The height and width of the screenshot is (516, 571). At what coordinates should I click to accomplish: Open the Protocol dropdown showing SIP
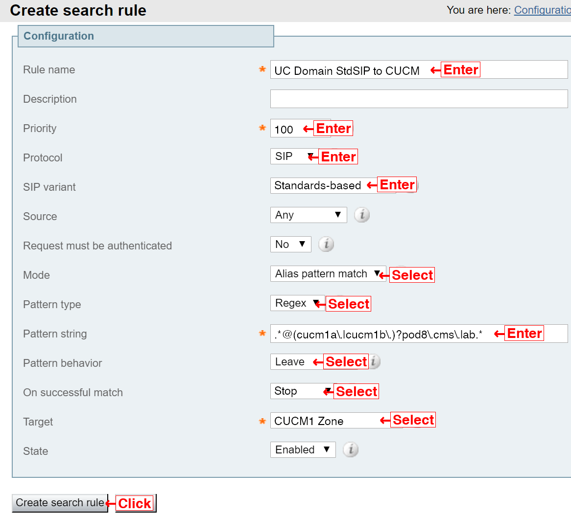tap(294, 157)
